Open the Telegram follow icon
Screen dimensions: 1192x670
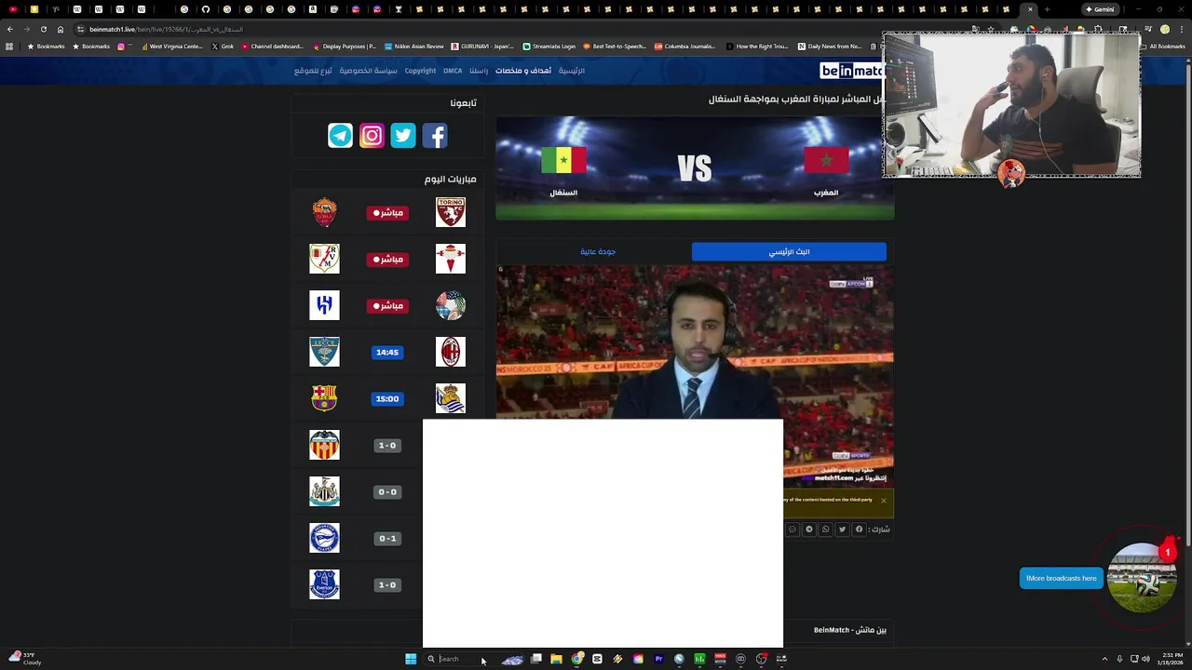341,136
